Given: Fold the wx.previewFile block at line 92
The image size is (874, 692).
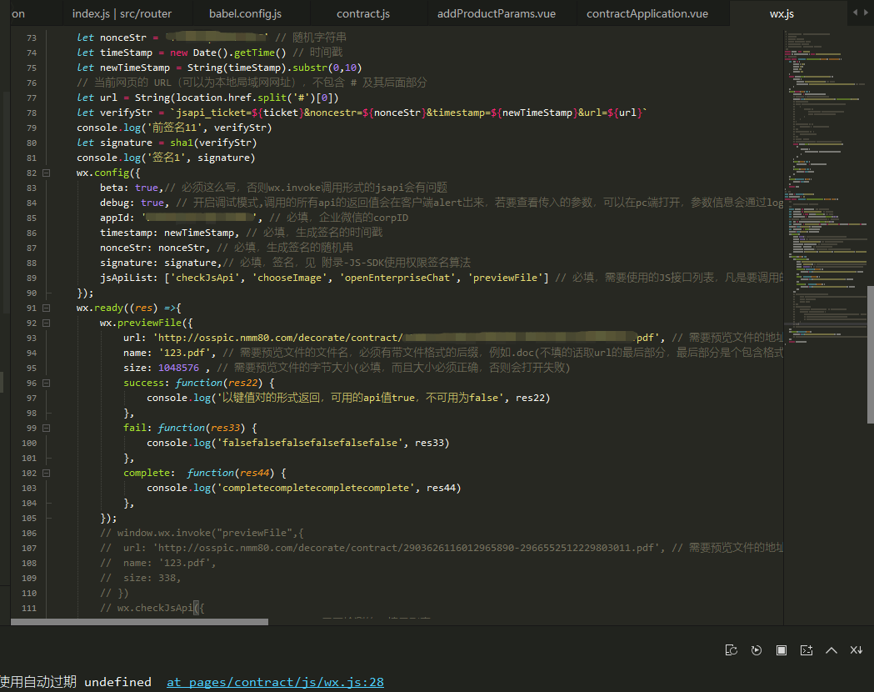Looking at the screenshot, I should (x=47, y=323).
